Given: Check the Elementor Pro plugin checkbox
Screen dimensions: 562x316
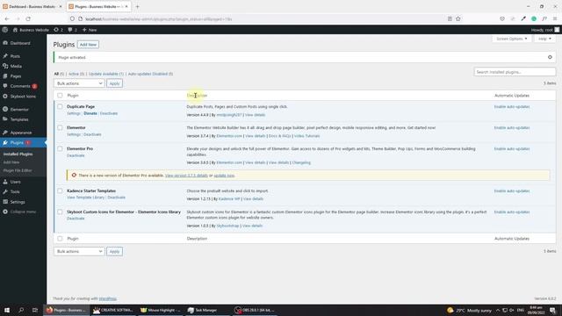Looking at the screenshot, I should pos(60,148).
